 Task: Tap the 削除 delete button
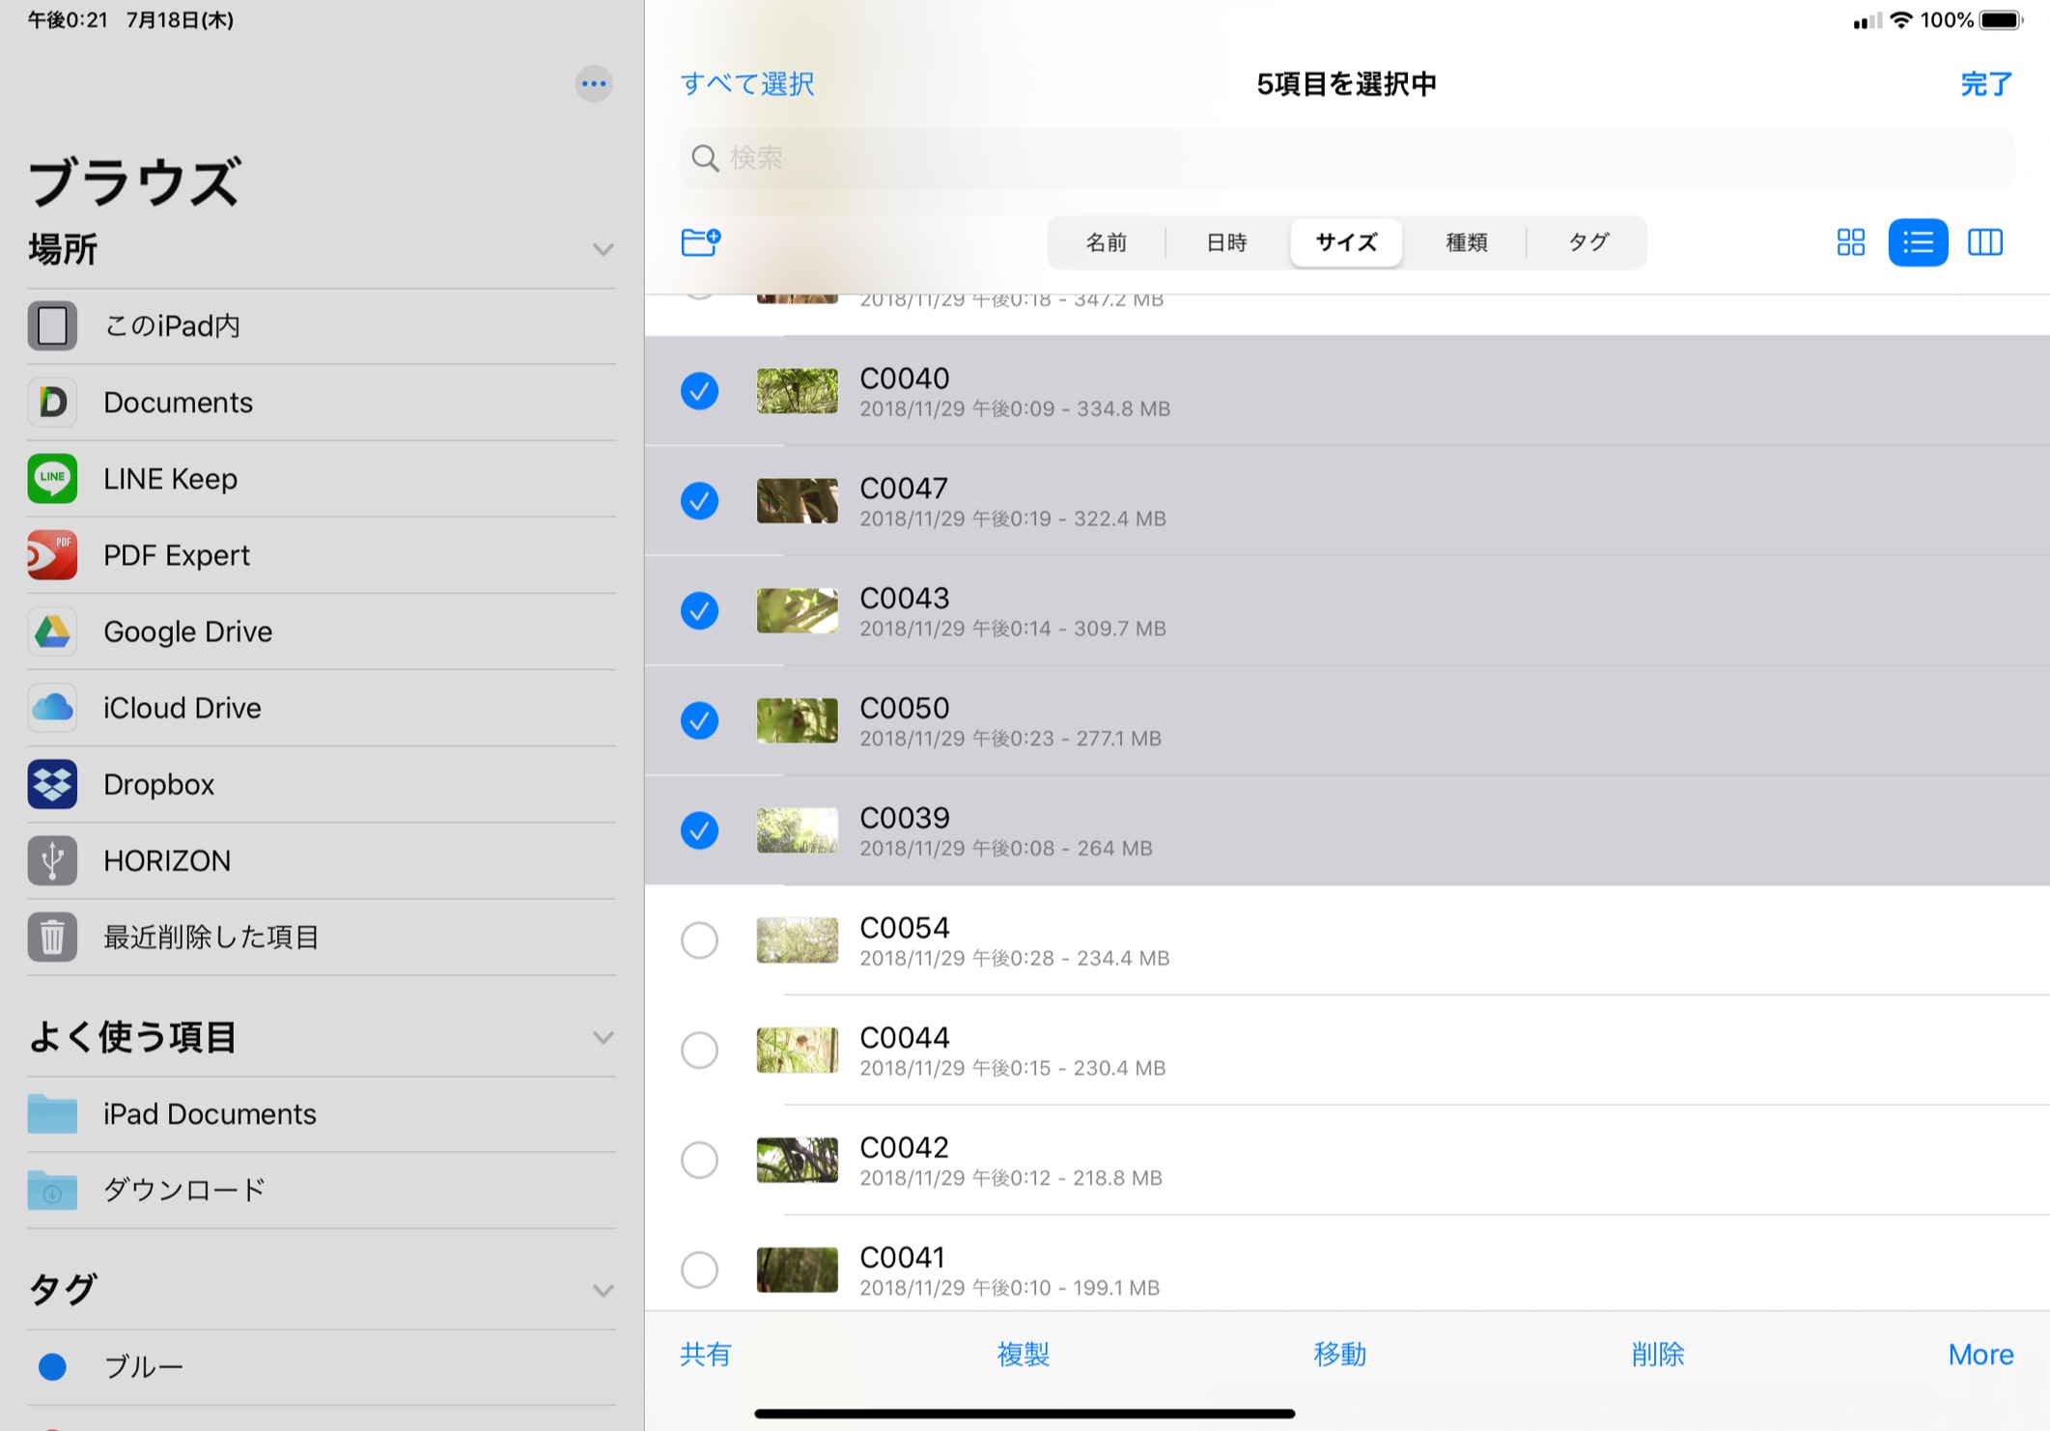pos(1657,1354)
